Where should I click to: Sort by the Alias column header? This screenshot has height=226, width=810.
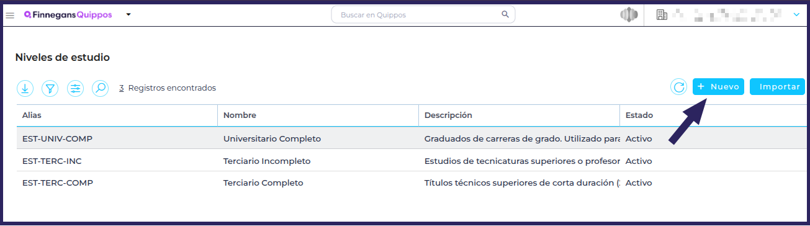[x=32, y=115]
